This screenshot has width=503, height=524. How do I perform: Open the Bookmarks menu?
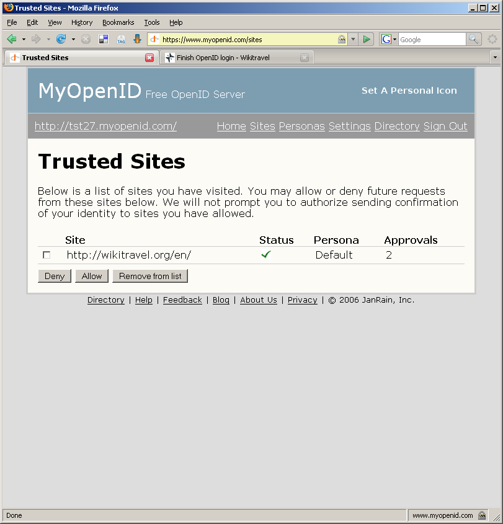coord(118,22)
